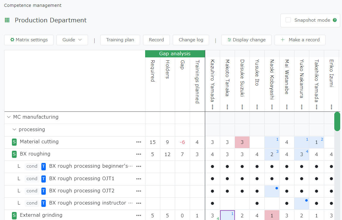
Task: Click T training icon for instructor course
Action: point(44,203)
